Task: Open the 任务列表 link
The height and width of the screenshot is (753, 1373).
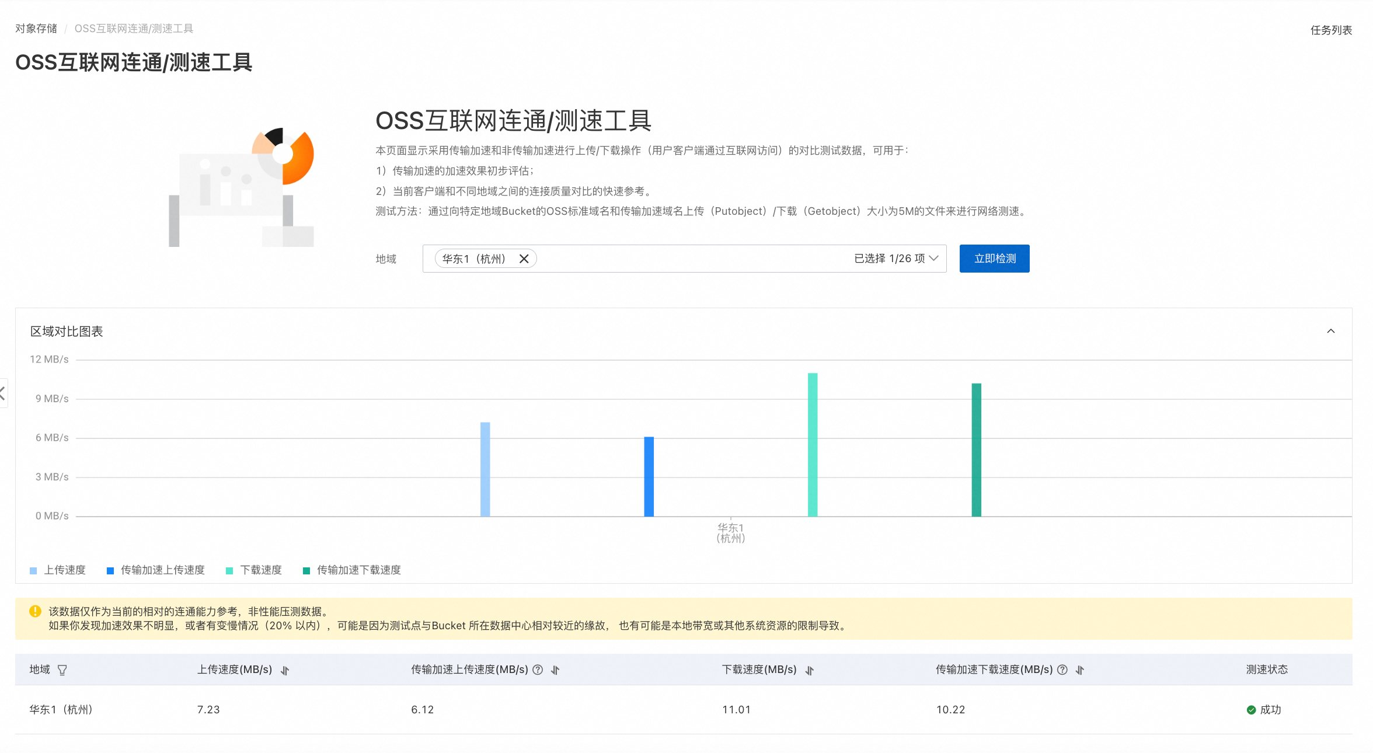Action: (x=1331, y=30)
